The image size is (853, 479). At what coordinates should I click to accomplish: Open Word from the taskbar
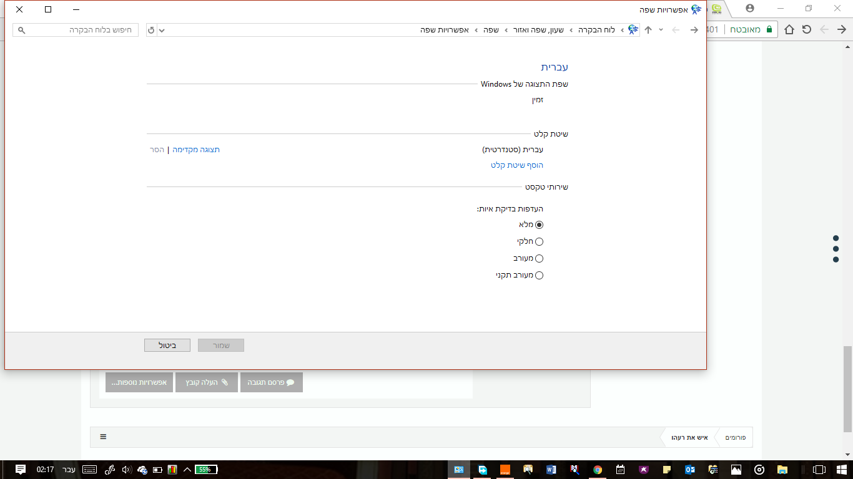pos(551,470)
